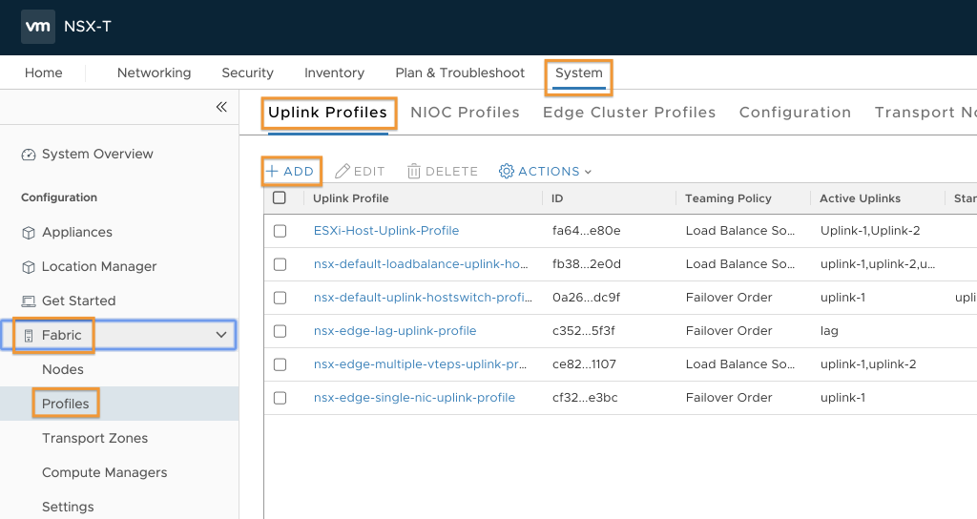Open the ACTIONS menu label
Image resolution: width=977 pixels, height=519 pixels.
549,172
